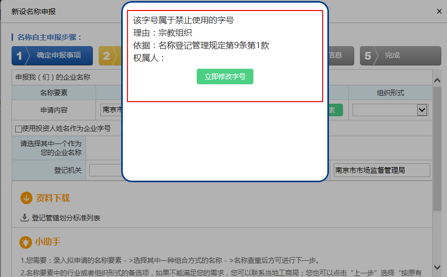Click the 立即修改字号 button
This screenshot has height=277, width=447.
(x=225, y=76)
